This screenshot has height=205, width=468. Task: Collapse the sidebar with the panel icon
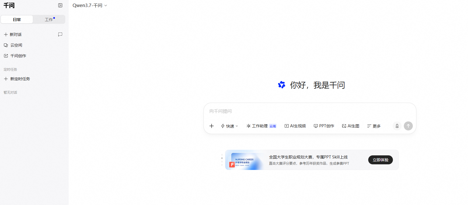(x=60, y=5)
